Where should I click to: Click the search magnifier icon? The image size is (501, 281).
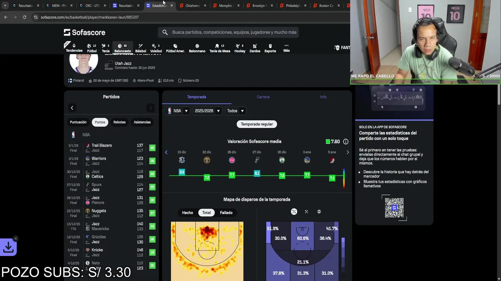[x=165, y=32]
